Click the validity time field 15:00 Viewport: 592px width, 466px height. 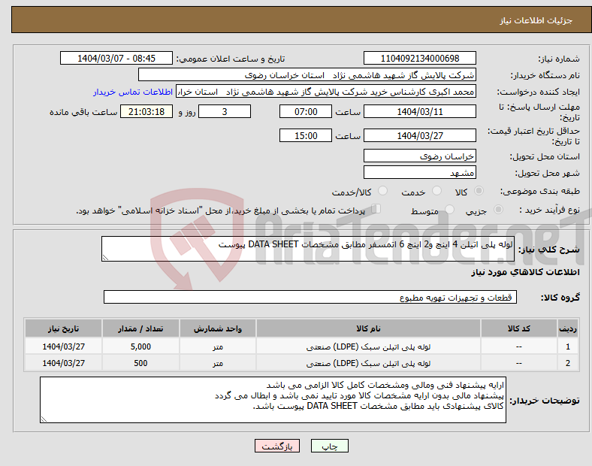(306, 135)
